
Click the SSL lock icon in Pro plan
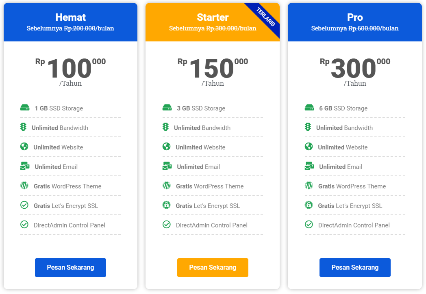(309, 205)
